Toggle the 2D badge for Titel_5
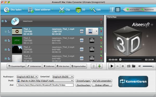This screenshot has height=97, width=156. [x=82, y=40]
